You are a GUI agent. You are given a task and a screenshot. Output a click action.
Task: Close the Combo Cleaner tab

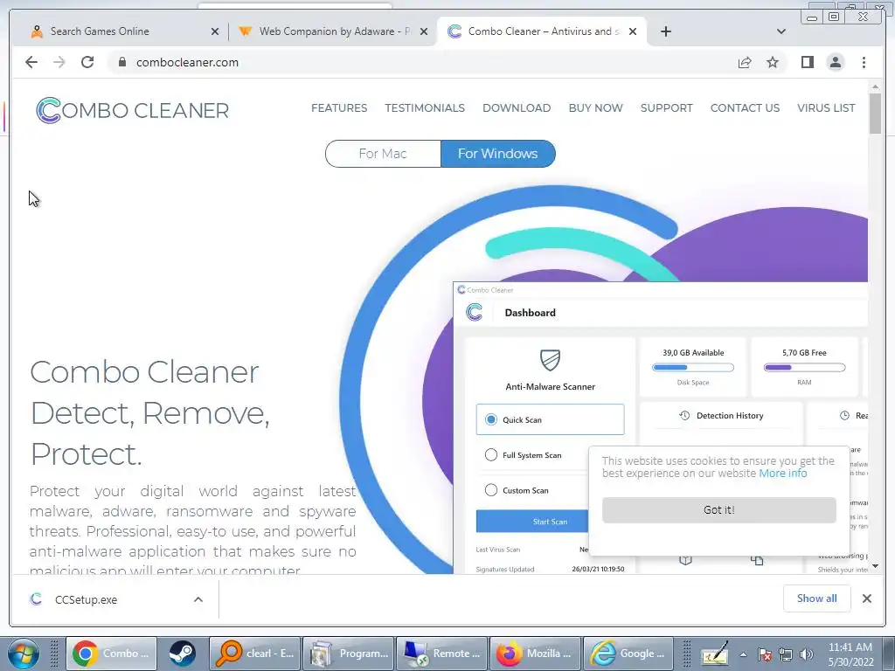tap(633, 31)
